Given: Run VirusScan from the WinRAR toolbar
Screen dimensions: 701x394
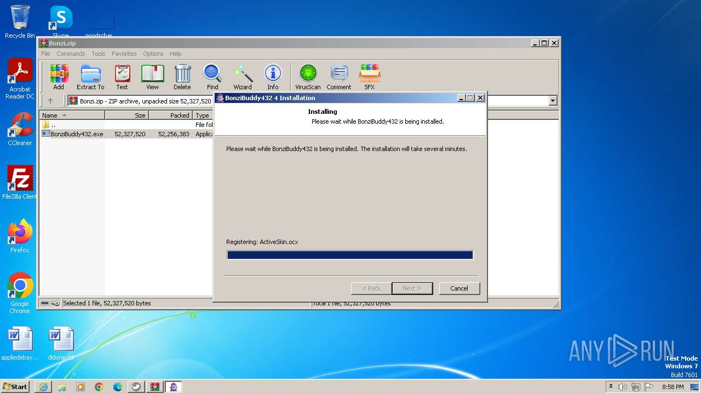Looking at the screenshot, I should coord(308,77).
